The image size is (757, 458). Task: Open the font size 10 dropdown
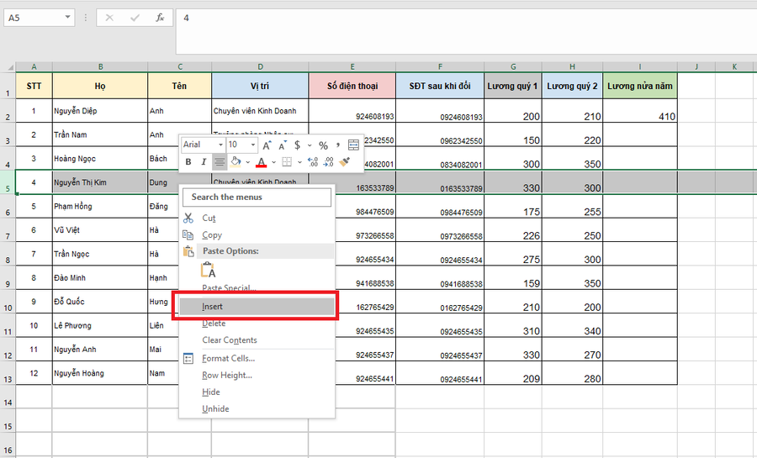(x=252, y=145)
